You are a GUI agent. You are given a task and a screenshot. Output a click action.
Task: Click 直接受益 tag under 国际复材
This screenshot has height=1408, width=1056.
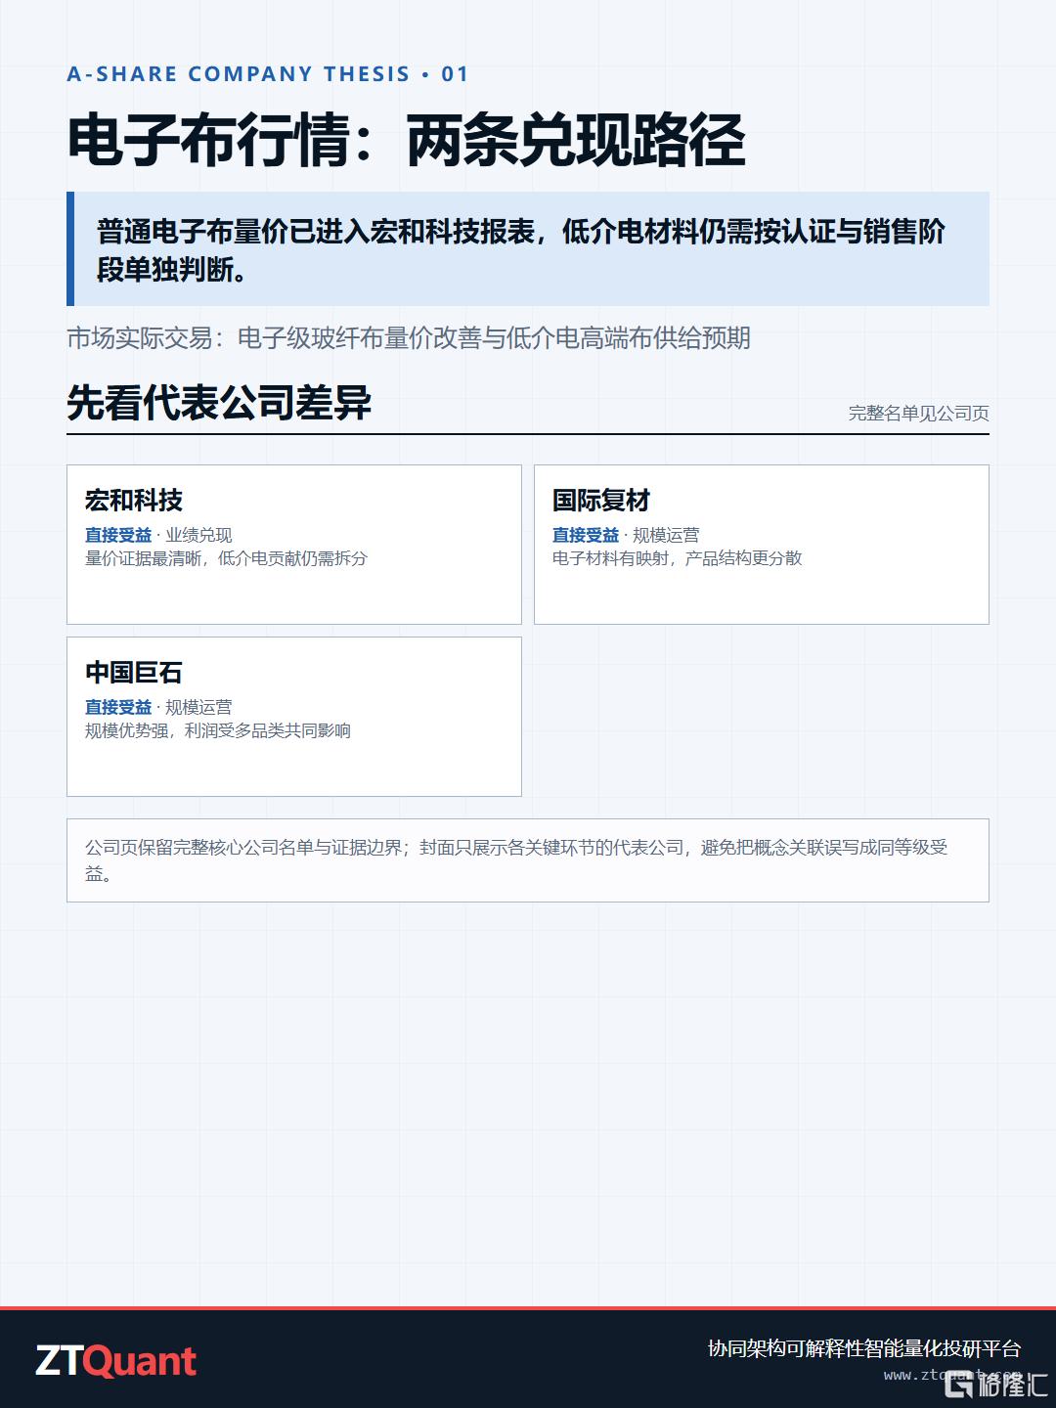click(586, 535)
